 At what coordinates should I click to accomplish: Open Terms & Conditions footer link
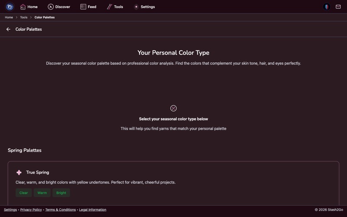coord(60,210)
